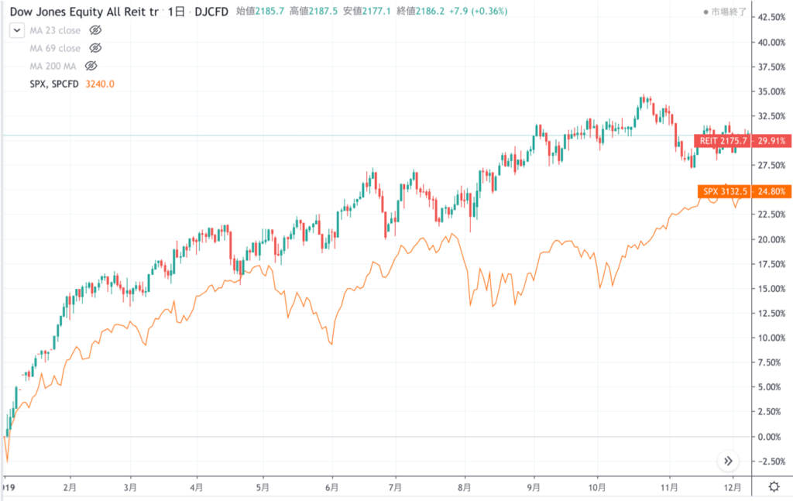Toggle visibility of MA 23 close indicator

95,30
